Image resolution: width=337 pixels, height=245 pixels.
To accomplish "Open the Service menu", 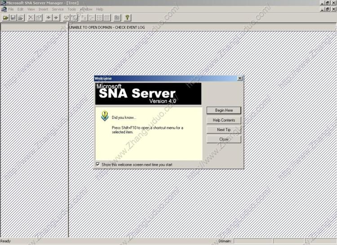I will (x=58, y=9).
